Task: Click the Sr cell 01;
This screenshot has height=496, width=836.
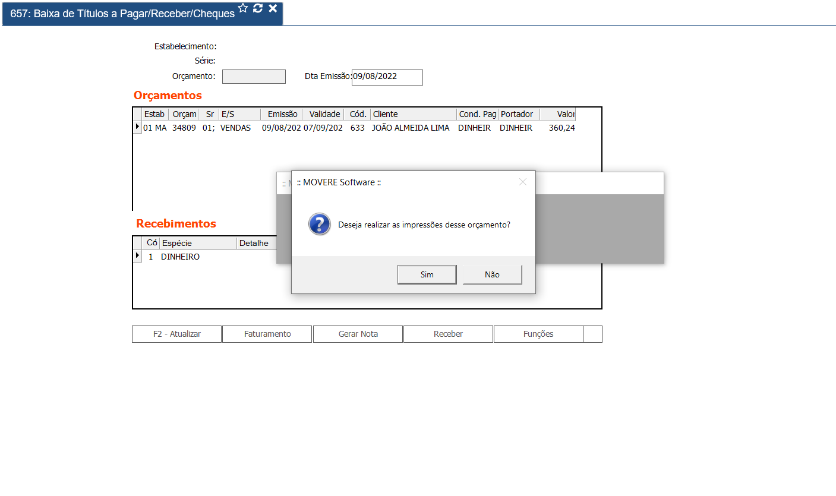Action: 209,128
